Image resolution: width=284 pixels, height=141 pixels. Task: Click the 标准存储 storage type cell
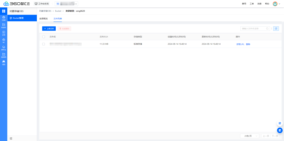[138, 44]
